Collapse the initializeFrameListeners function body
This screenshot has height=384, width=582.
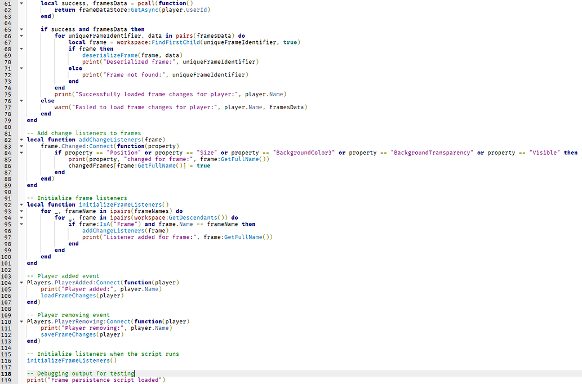coord(20,204)
